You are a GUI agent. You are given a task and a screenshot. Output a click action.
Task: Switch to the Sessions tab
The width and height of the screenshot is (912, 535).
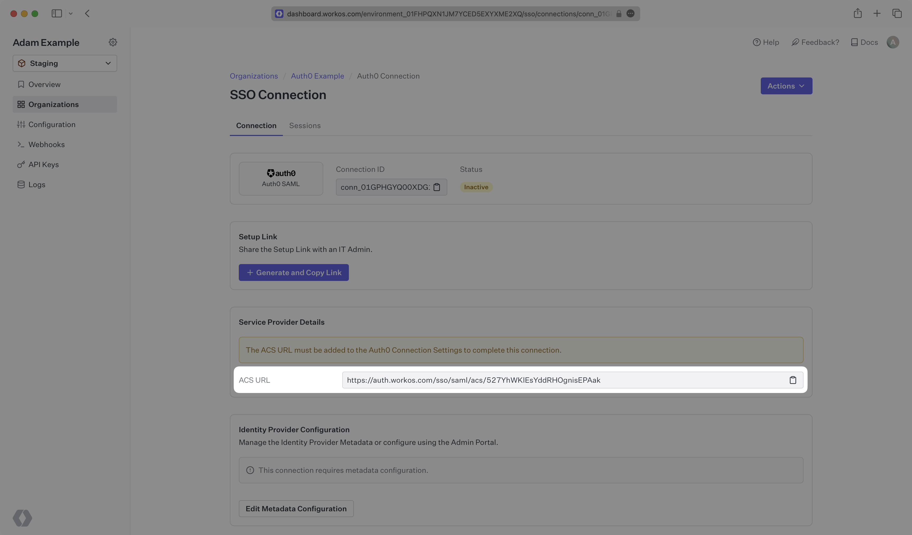[305, 125]
